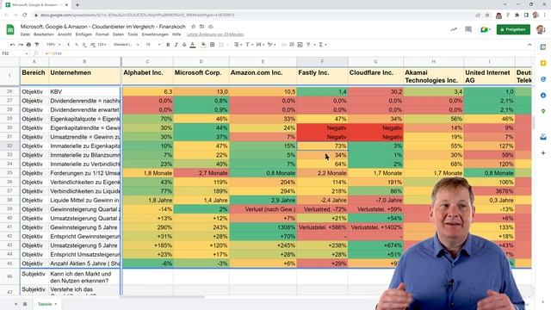Reload the page in the browser
Screen dimensions: 551x310
tap(25, 15)
